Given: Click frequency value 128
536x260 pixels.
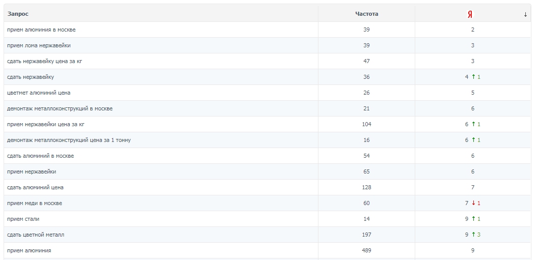Looking at the screenshot, I should pyautogui.click(x=366, y=187).
